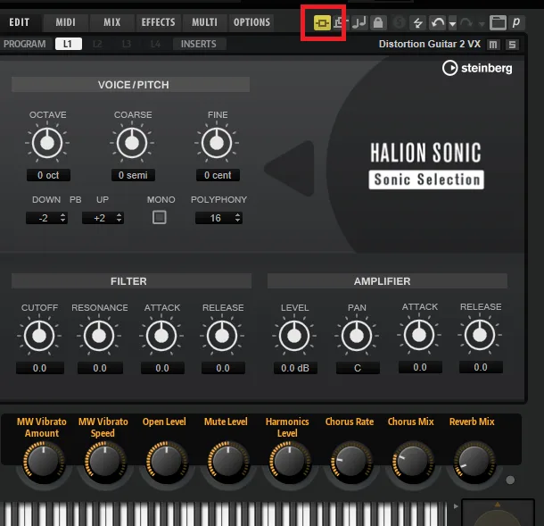Open the OPTIONS tab
The height and width of the screenshot is (526, 544).
tap(251, 22)
